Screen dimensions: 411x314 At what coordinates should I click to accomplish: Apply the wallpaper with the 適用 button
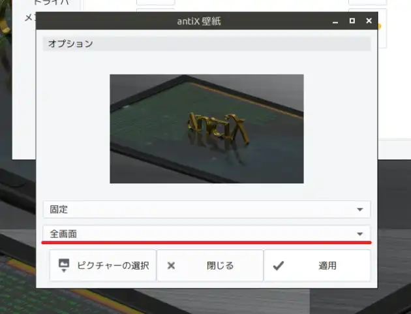(x=317, y=266)
